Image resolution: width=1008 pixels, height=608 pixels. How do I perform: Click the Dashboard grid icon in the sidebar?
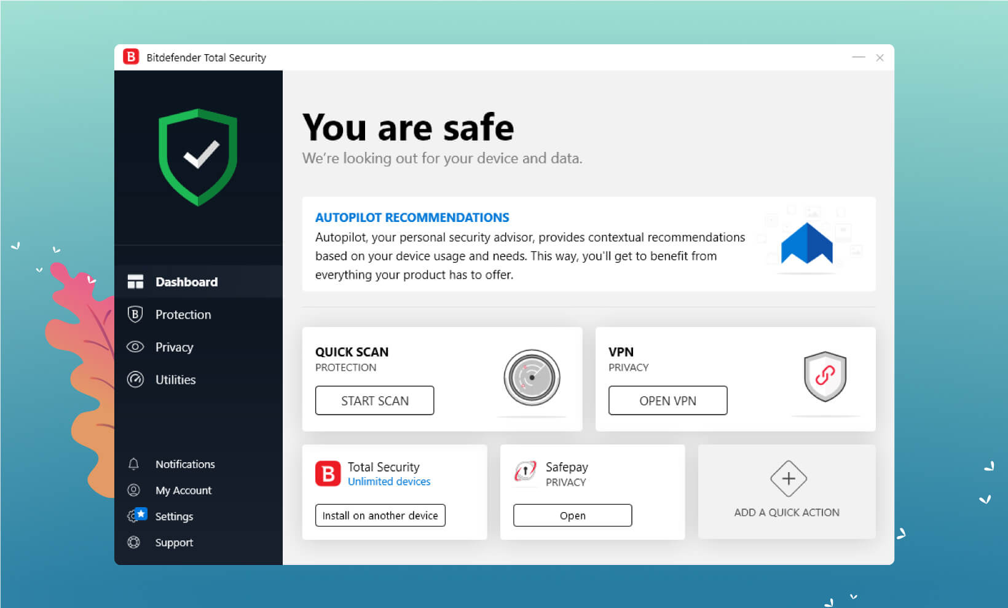tap(135, 282)
